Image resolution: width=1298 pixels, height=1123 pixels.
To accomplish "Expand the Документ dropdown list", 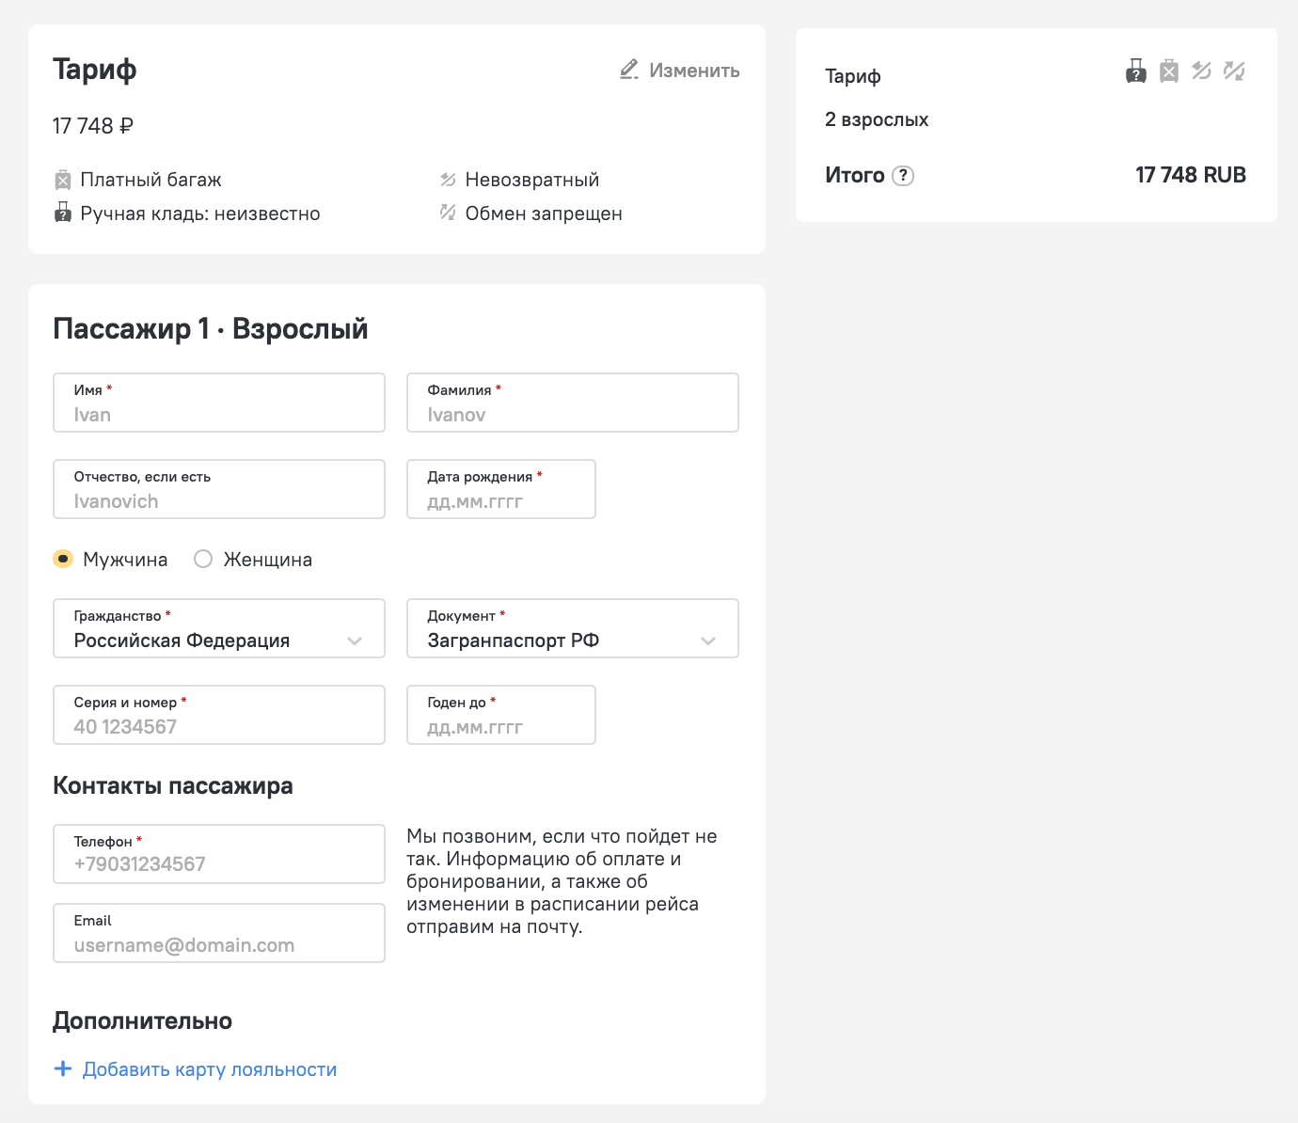I will tap(572, 628).
